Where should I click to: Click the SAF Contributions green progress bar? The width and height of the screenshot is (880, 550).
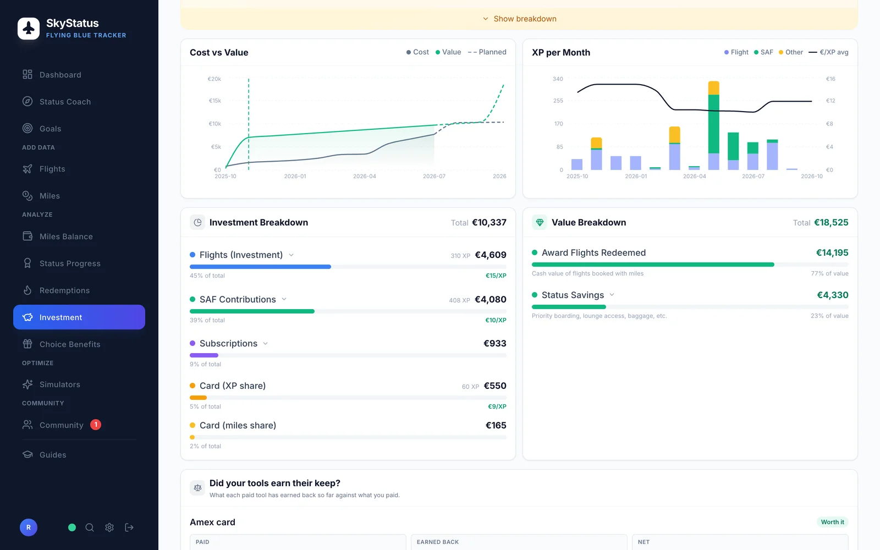coord(252,311)
